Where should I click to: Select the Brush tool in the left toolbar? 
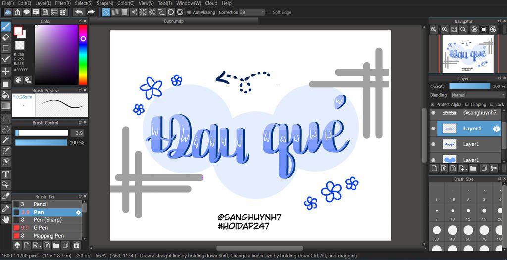[x=6, y=26]
